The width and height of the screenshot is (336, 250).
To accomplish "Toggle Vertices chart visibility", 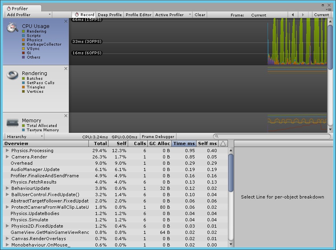I will click(x=23, y=91).
